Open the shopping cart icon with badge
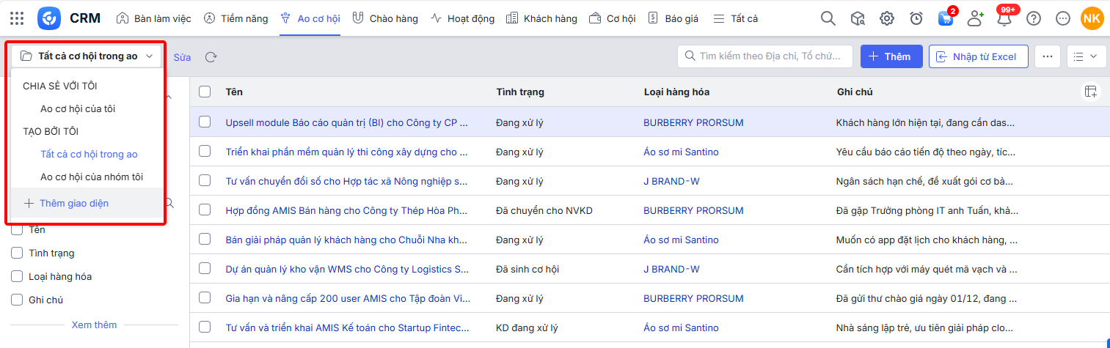 (x=946, y=19)
